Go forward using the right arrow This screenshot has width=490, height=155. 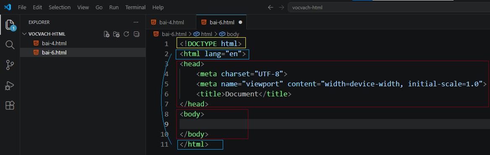coord(281,7)
